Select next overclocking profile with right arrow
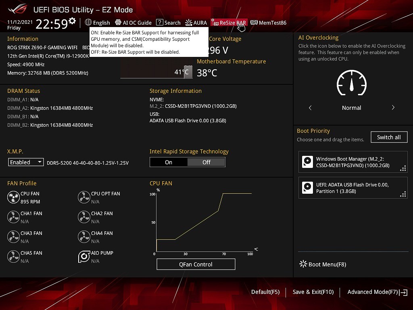The width and height of the screenshot is (413, 310). coord(393,107)
